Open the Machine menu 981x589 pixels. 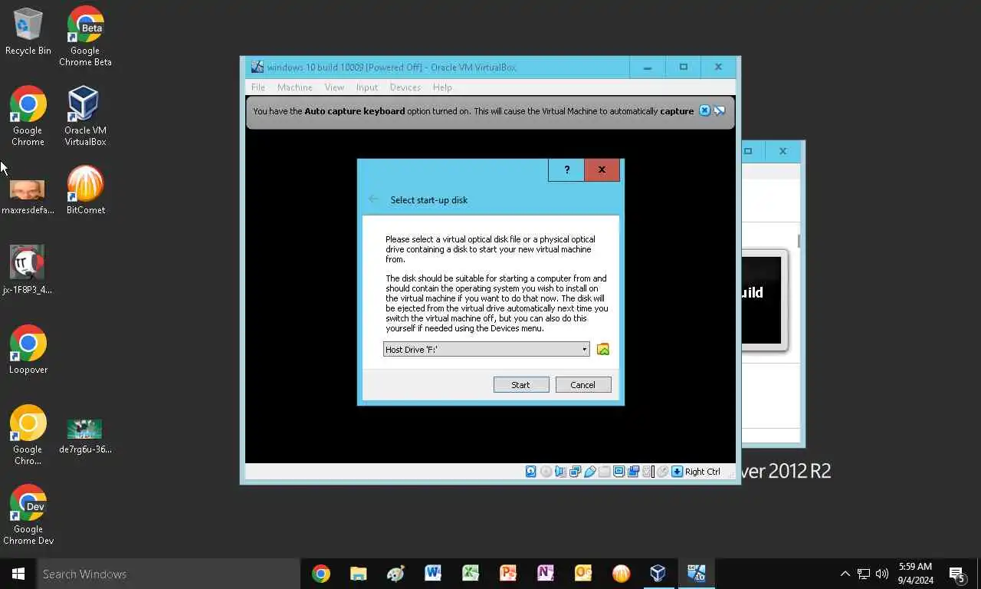coord(294,87)
